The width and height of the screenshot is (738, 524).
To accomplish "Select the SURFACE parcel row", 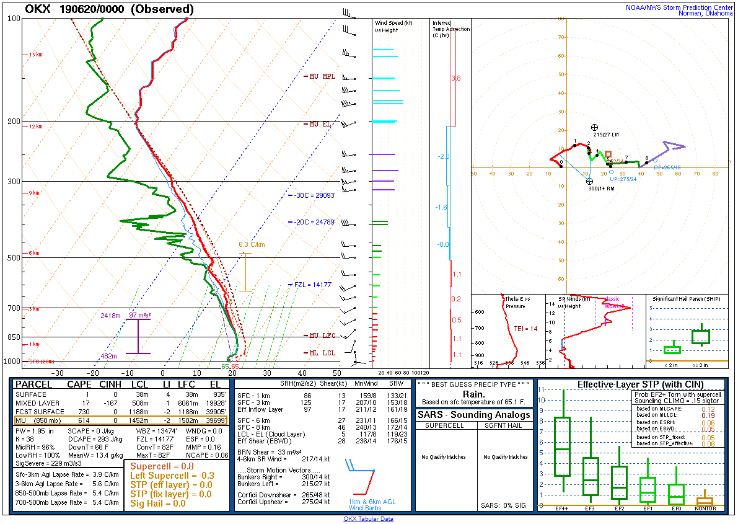I will click(120, 394).
